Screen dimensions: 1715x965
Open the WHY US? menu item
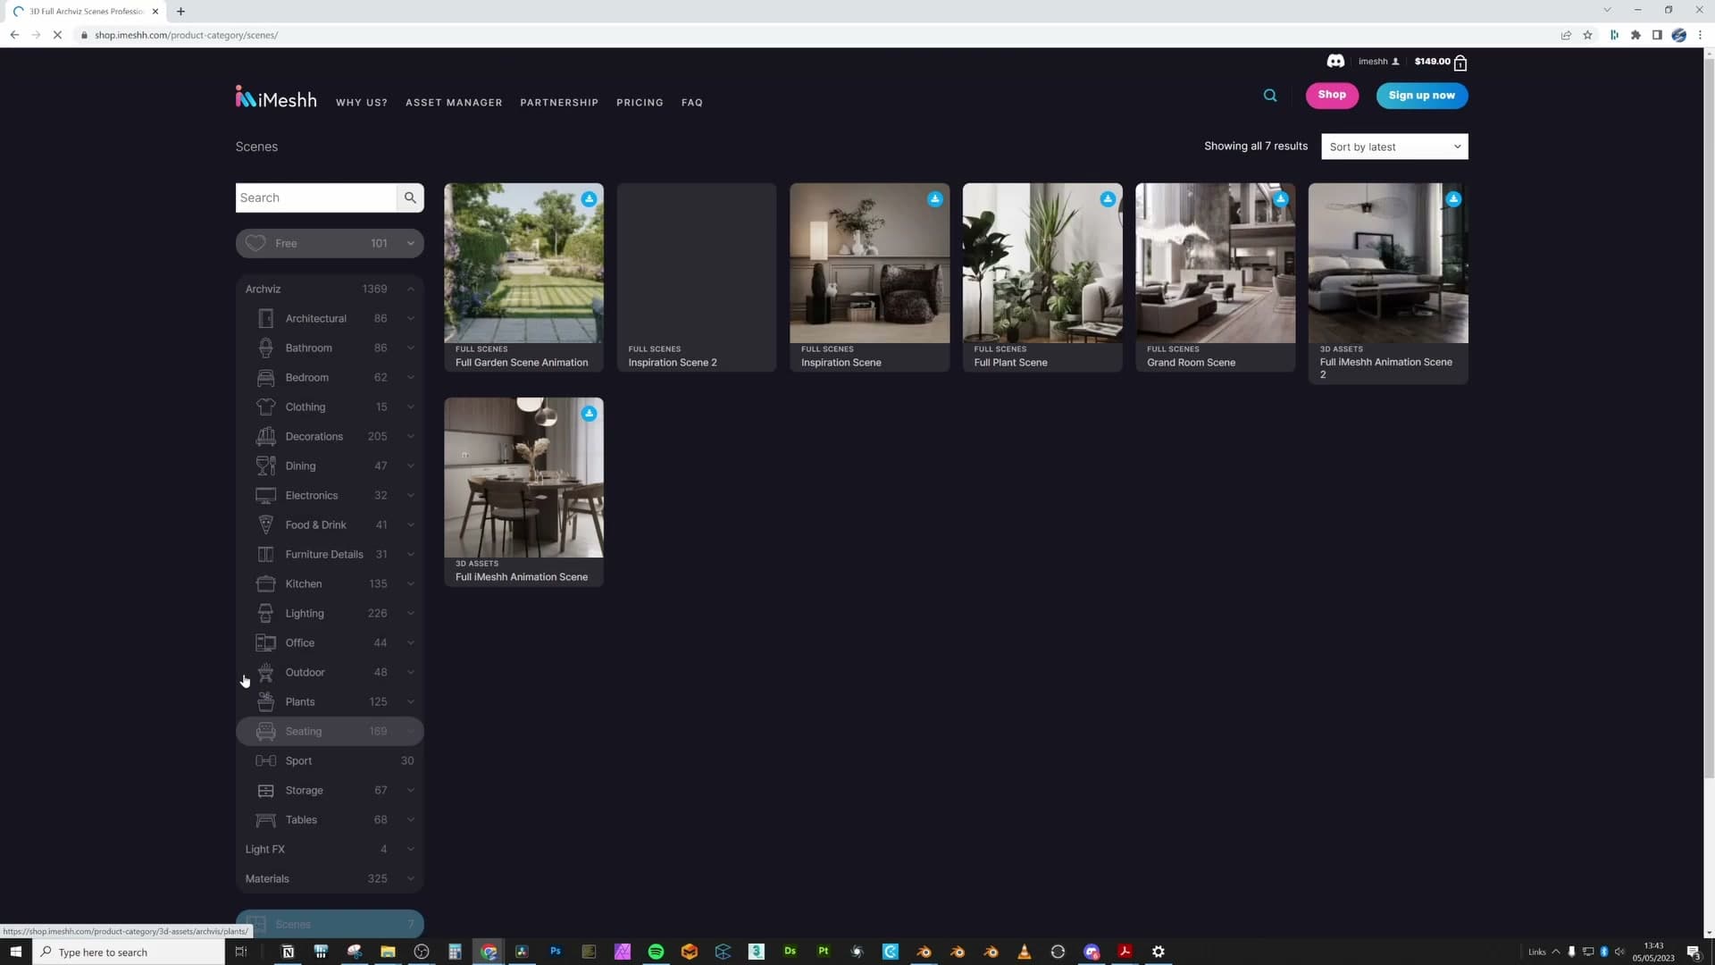coord(362,103)
